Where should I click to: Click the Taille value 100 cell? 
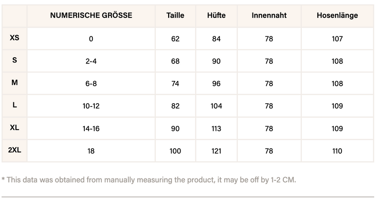[175, 151]
